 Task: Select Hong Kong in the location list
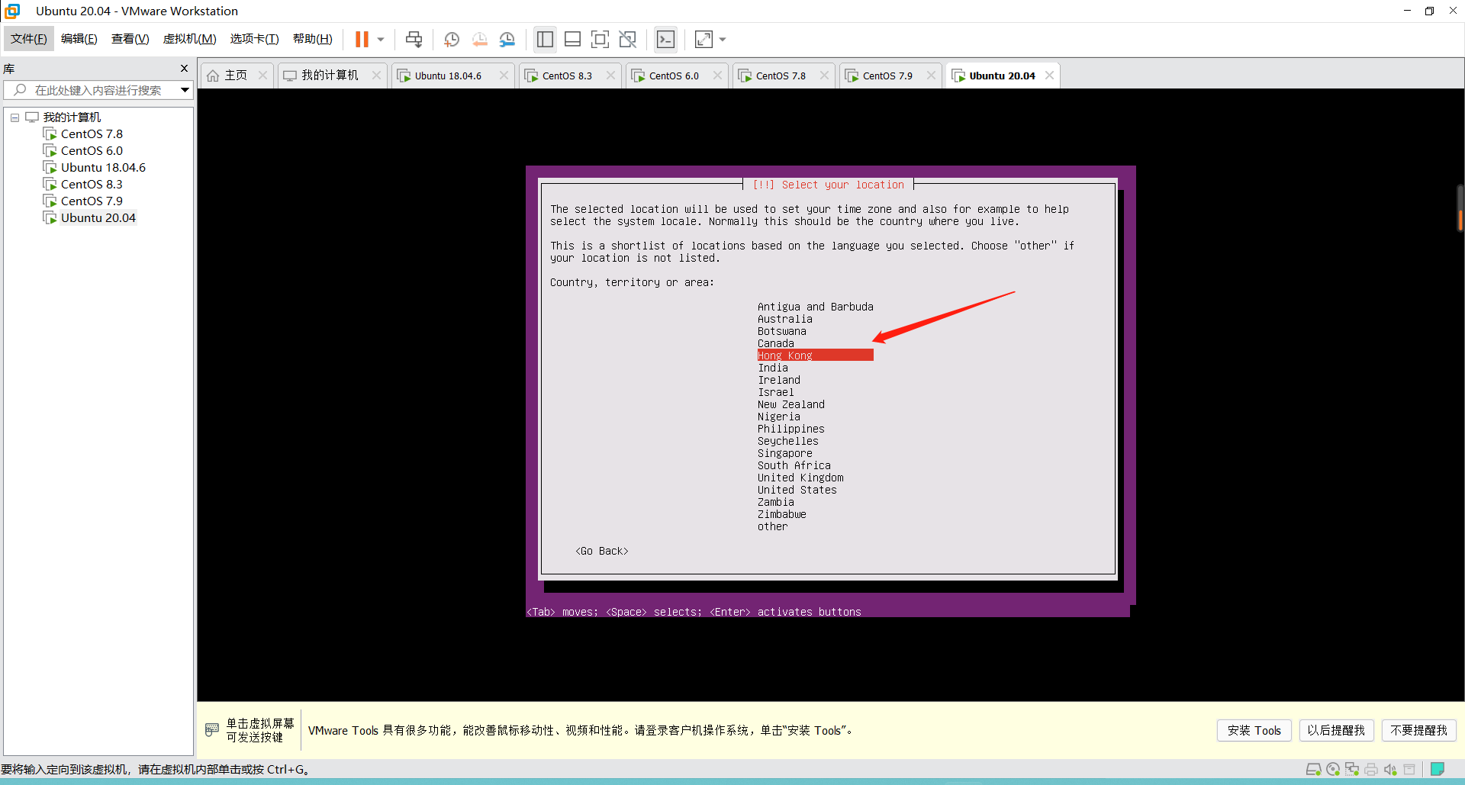pyautogui.click(x=815, y=356)
